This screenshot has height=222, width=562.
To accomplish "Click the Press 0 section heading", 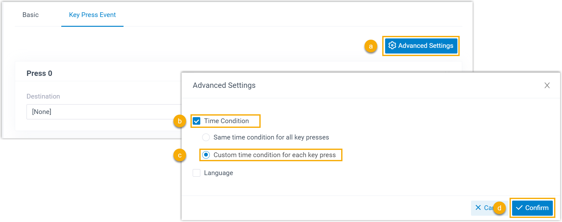I will coord(39,73).
